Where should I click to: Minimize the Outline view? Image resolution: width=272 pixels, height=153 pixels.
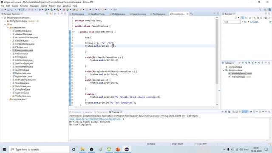click(x=266, y=62)
